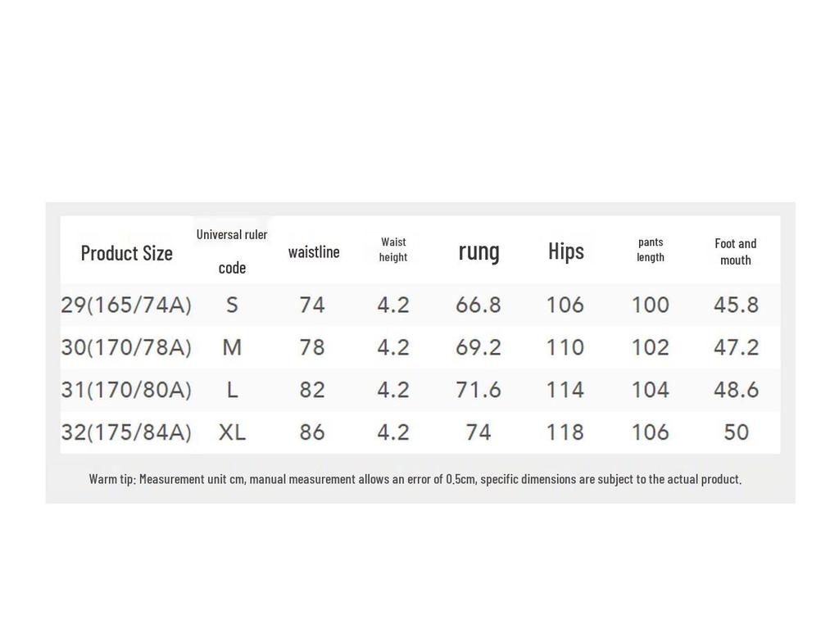Select the XL size code cell
Screen dimensions: 839x629
point(232,432)
